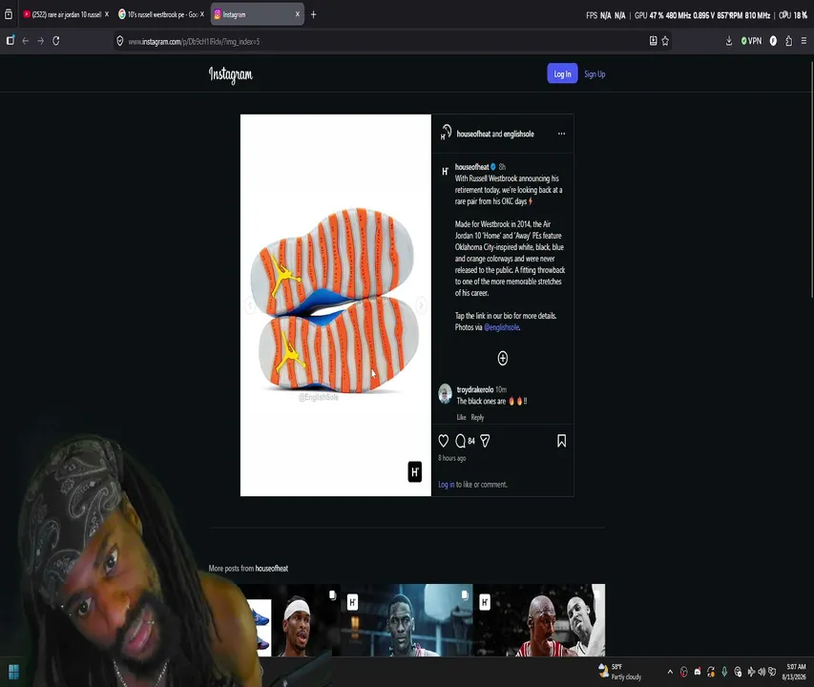This screenshot has height=687, width=814.
Task: Save the post with the bookmark icon
Action: tap(561, 441)
